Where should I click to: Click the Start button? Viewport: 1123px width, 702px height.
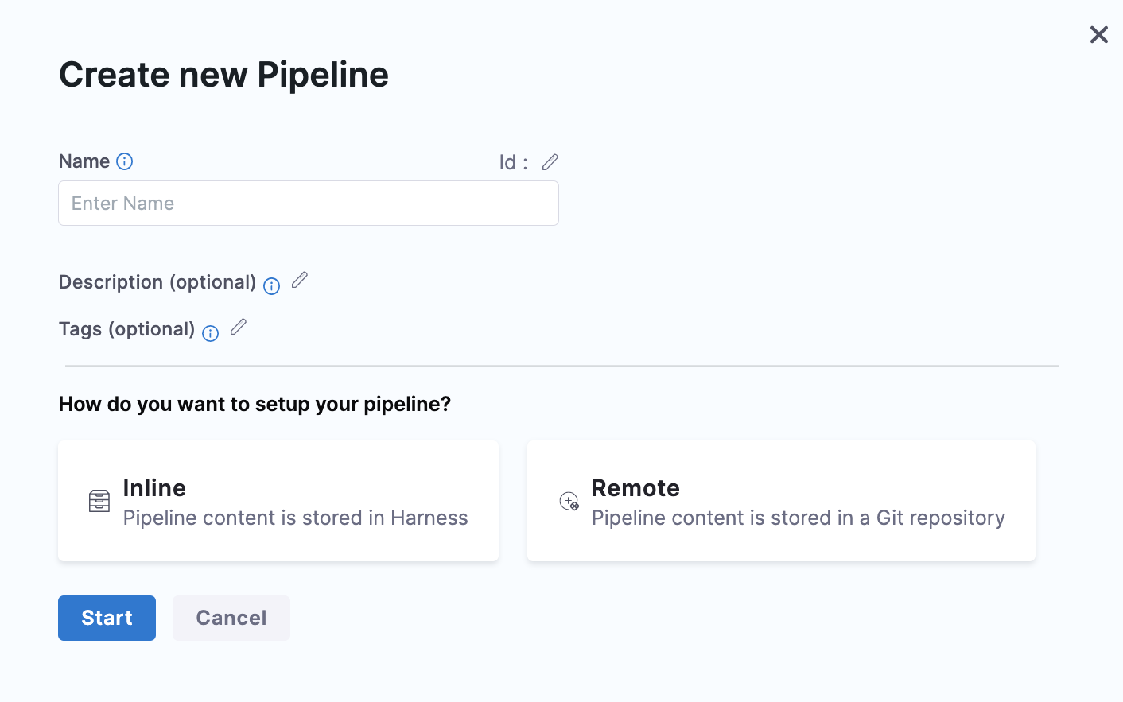coord(107,618)
